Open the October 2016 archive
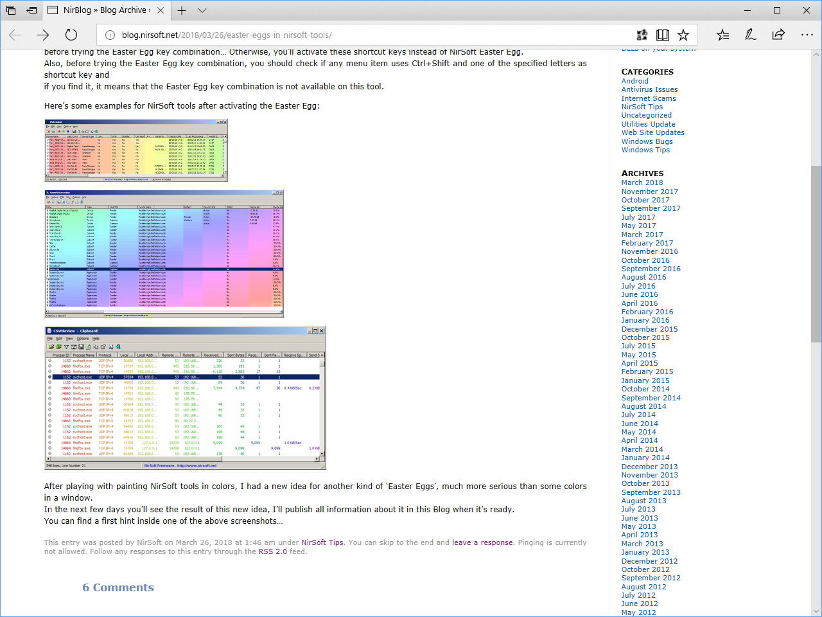This screenshot has width=822, height=617. click(645, 260)
